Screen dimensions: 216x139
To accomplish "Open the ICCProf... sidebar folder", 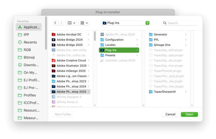I will click(x=29, y=103).
